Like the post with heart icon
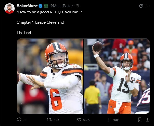The image size is (154, 126). tap(79, 120)
